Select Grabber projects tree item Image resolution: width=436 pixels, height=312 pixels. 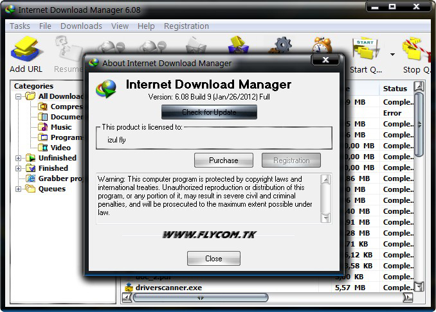pos(60,178)
